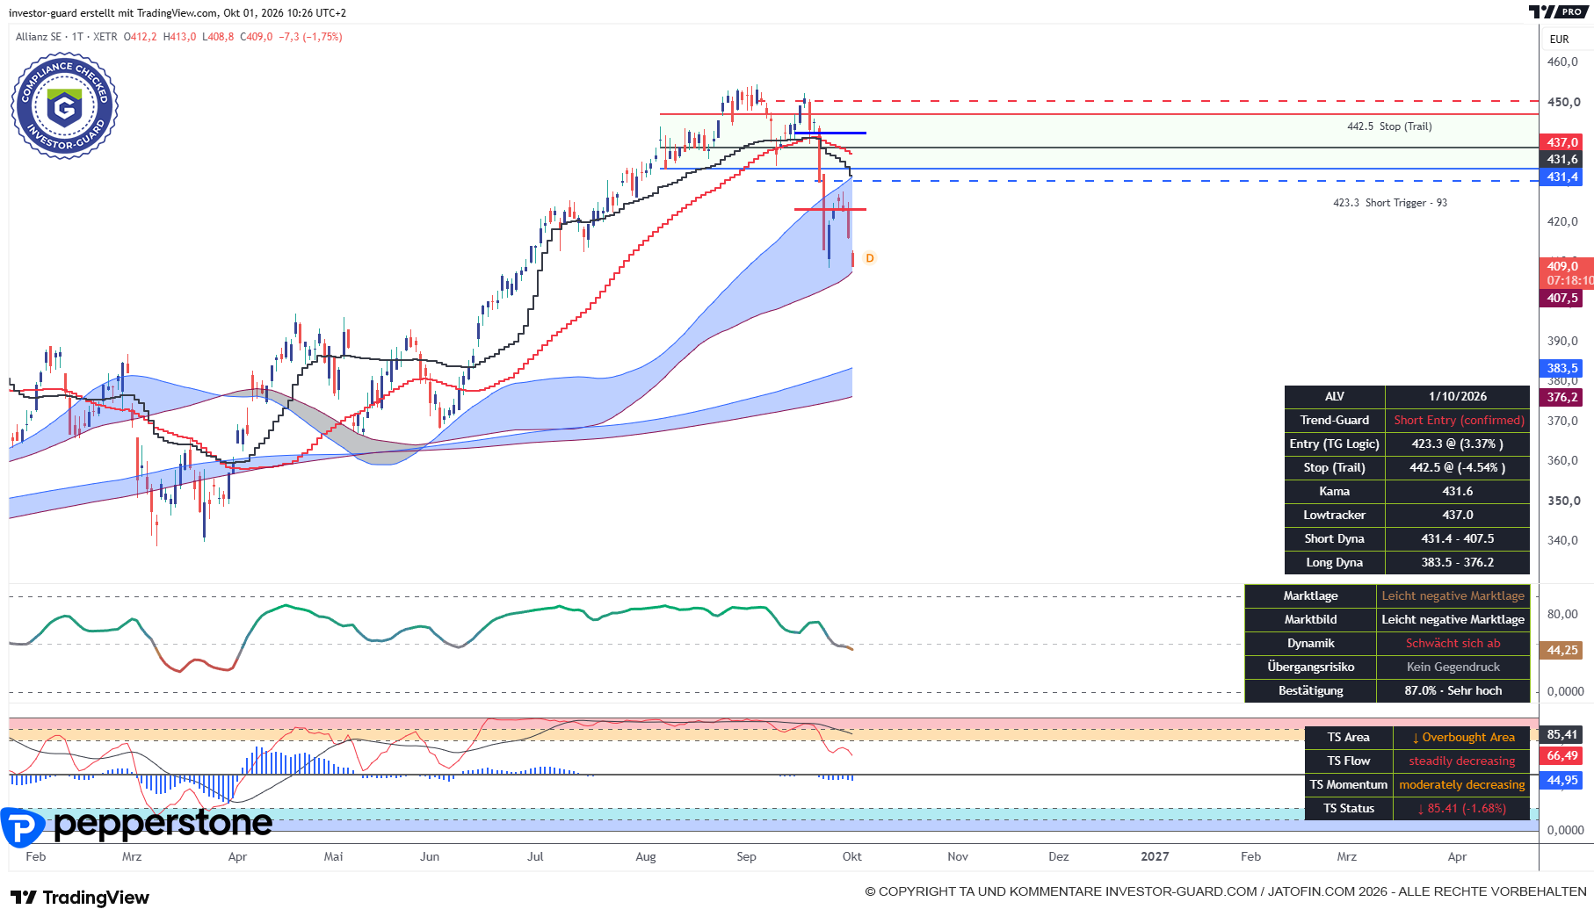The width and height of the screenshot is (1594, 909).
Task: Click the 44,25 oscillator value tag
Action: (1562, 650)
